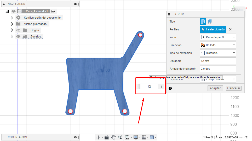The width and height of the screenshot is (252, 141).
Task: Expand the Bocetos folder
Action: [12, 36]
